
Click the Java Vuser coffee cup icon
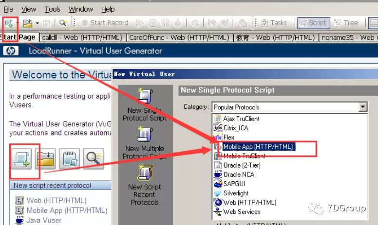pyautogui.click(x=19, y=220)
